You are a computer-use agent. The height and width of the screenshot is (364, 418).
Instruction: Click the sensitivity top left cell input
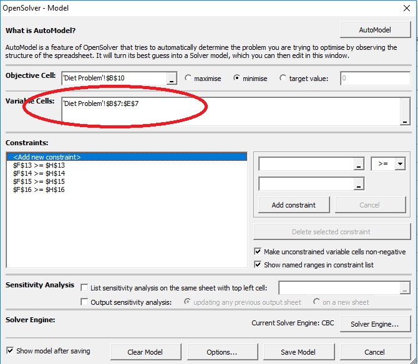pyautogui.click(x=339, y=287)
